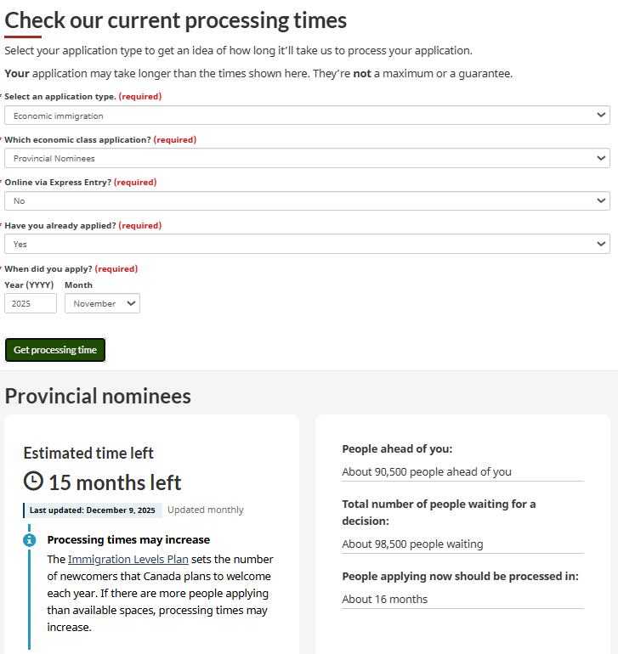Open the Online via Express Entry dropdown
This screenshot has width=618, height=654.
[307, 201]
